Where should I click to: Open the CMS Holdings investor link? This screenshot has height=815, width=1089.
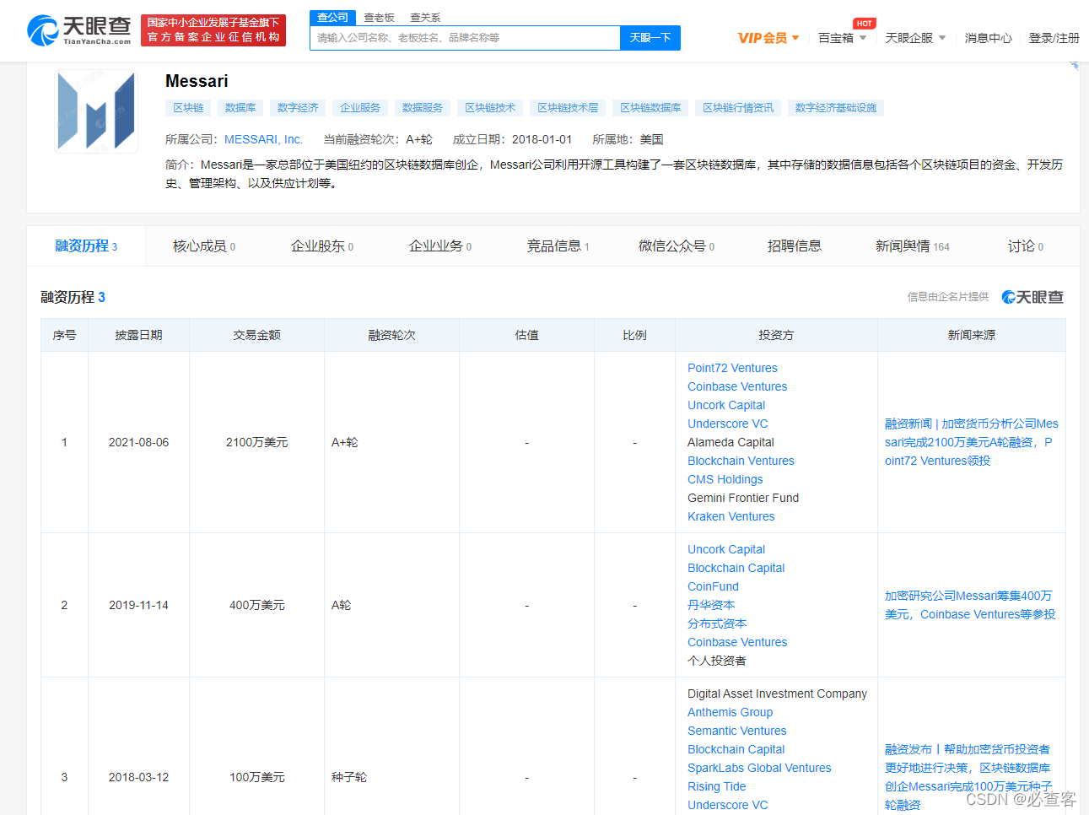725,479
